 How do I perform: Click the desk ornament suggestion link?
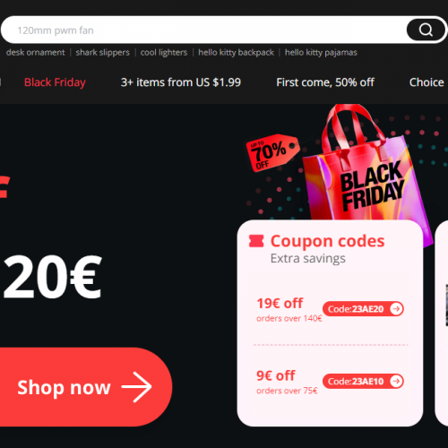click(35, 53)
